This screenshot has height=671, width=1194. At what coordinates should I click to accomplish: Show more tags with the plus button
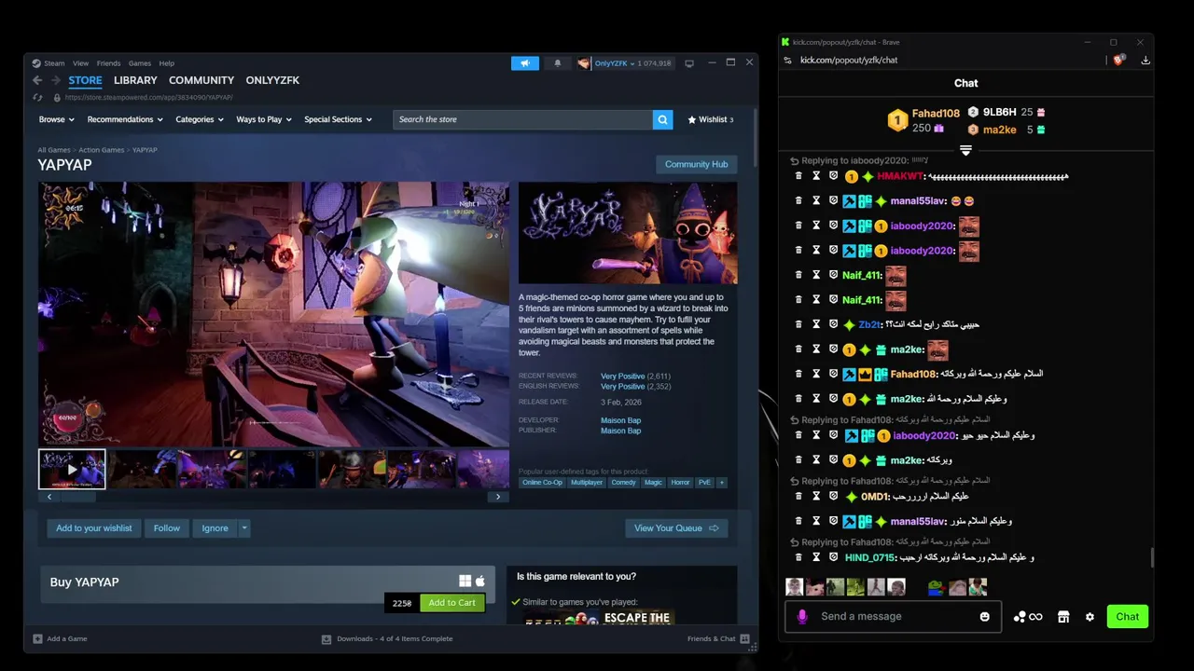(x=721, y=483)
